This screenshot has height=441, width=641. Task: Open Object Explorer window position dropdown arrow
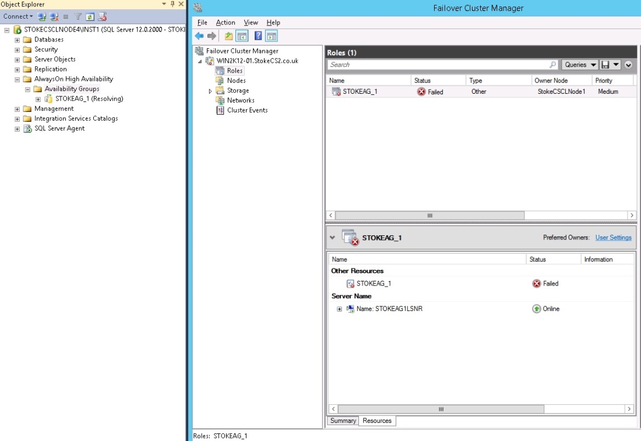pyautogui.click(x=164, y=4)
